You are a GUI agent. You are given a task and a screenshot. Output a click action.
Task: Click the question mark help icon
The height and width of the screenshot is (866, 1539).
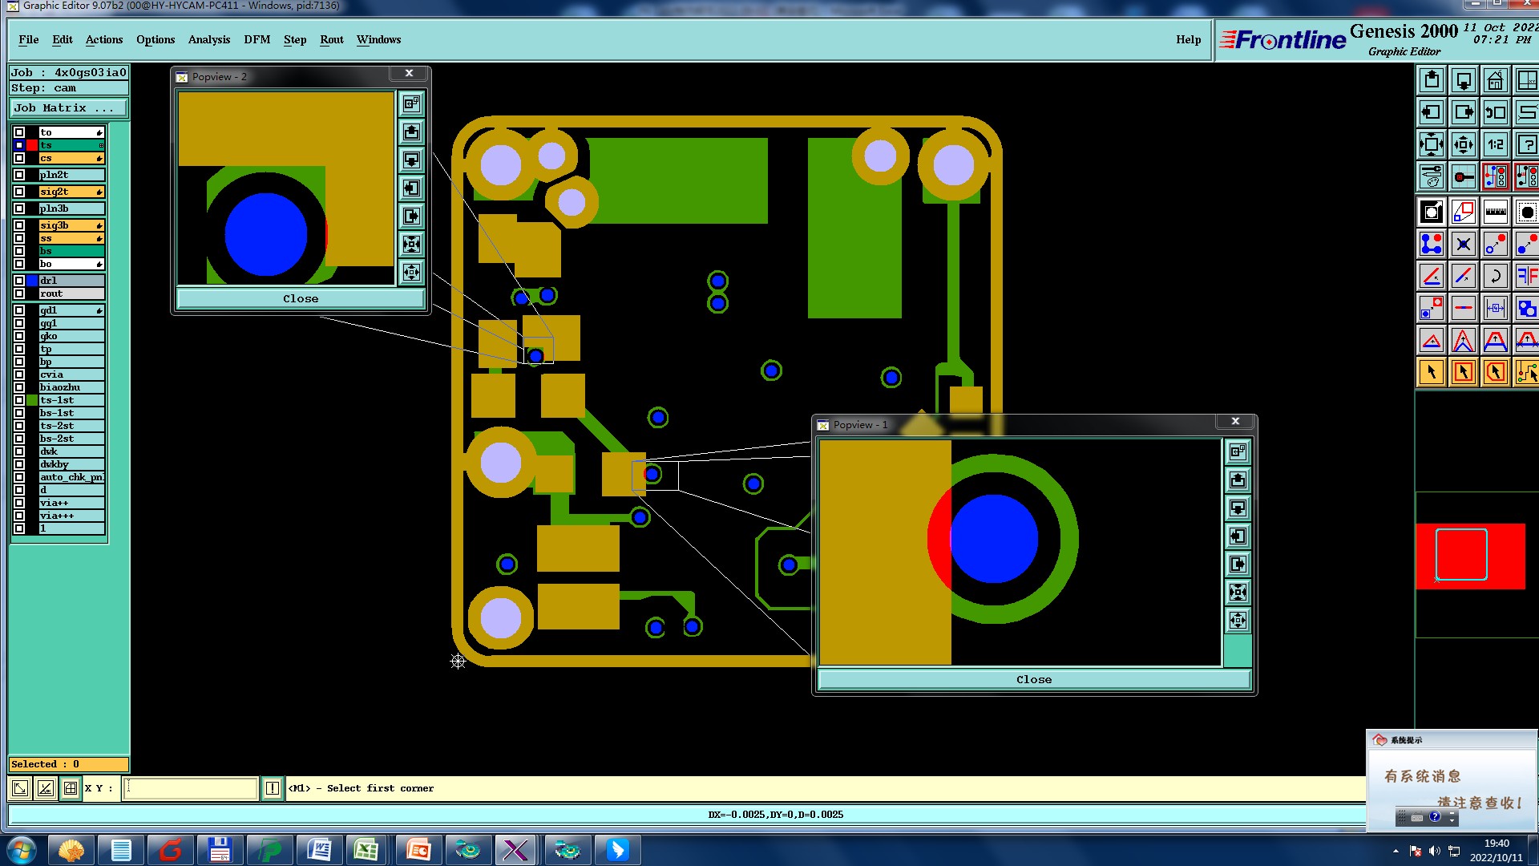tap(1526, 144)
